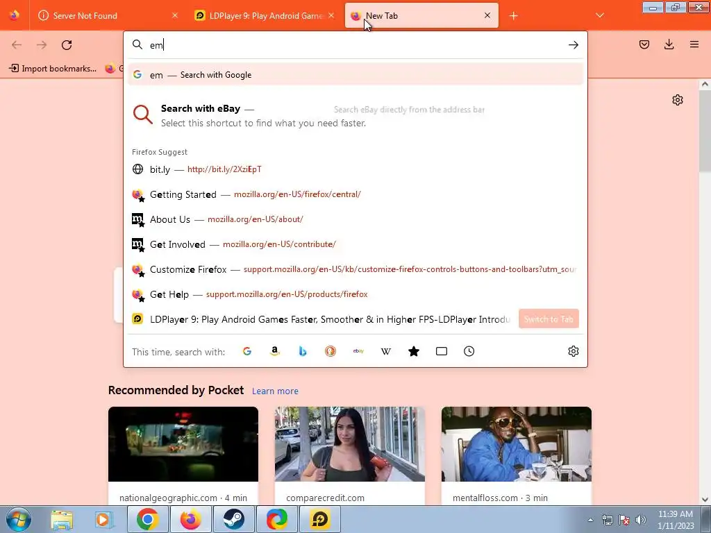Click Switch to Tab button

click(x=549, y=319)
